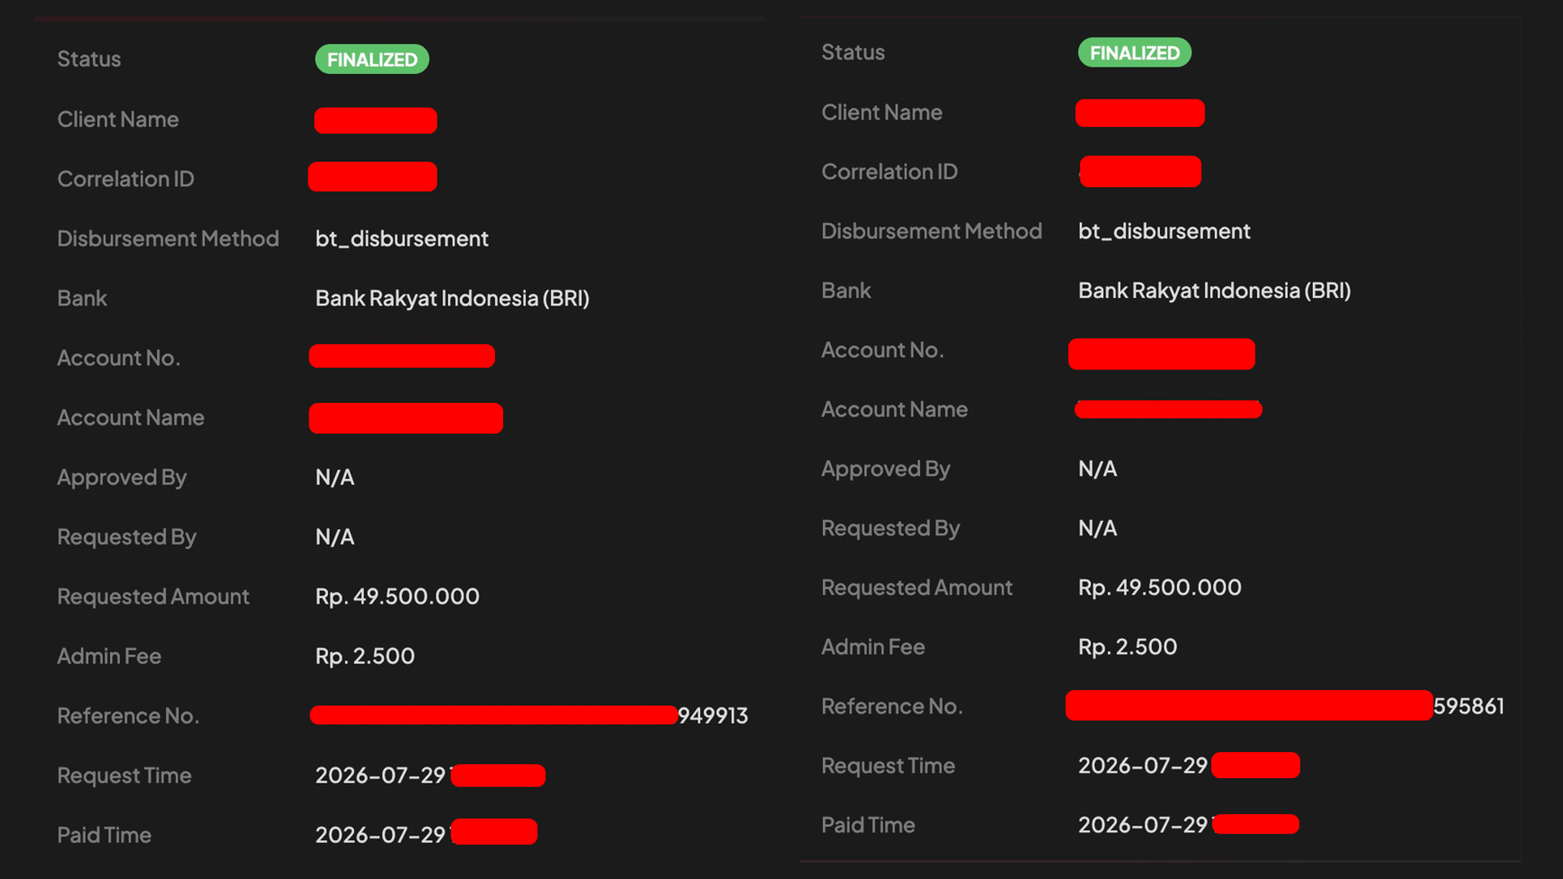
Task: Click reference number ending 949913
Action: click(529, 715)
